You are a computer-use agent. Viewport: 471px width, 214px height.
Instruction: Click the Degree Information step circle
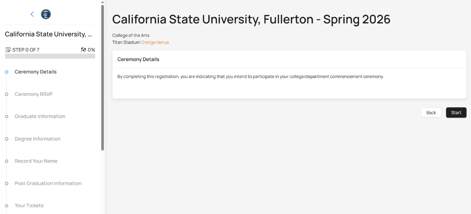coord(6,139)
